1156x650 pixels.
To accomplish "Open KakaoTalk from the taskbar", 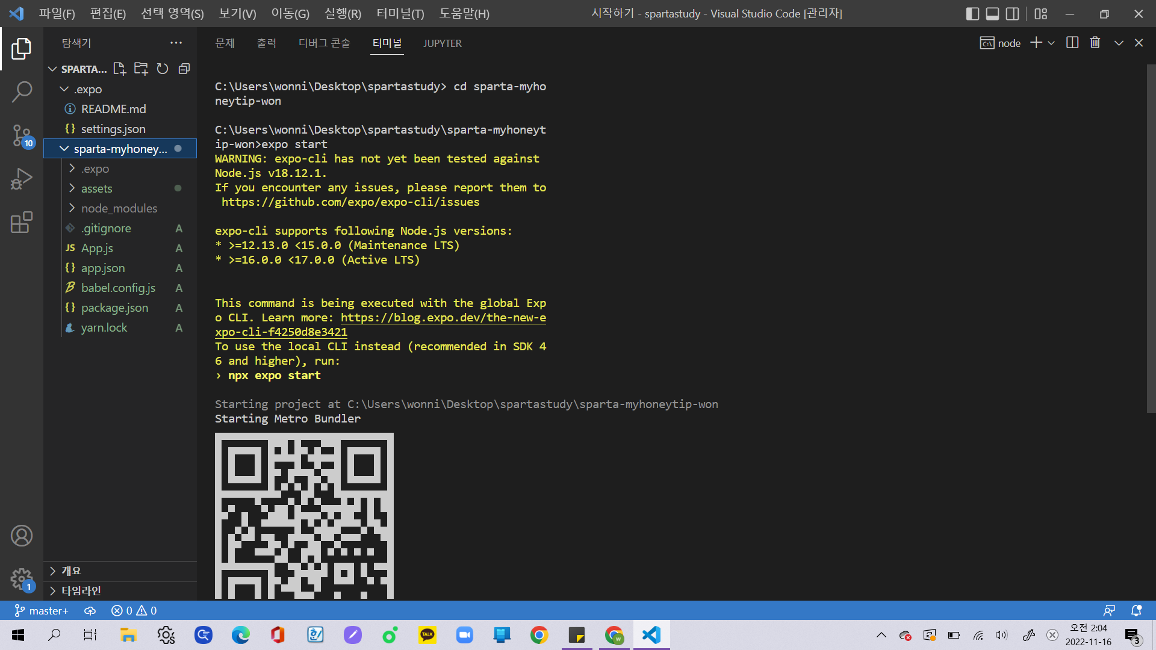I will (427, 635).
